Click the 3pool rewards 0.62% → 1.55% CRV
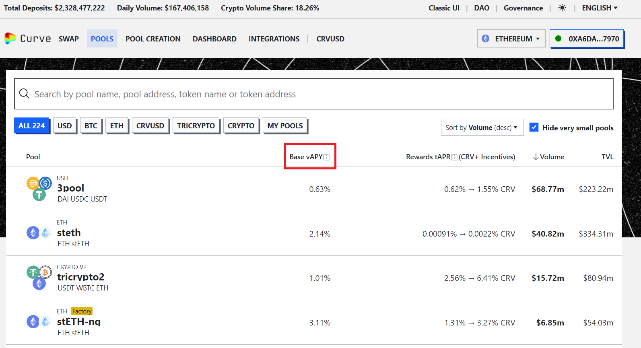The image size is (641, 348). click(x=480, y=189)
